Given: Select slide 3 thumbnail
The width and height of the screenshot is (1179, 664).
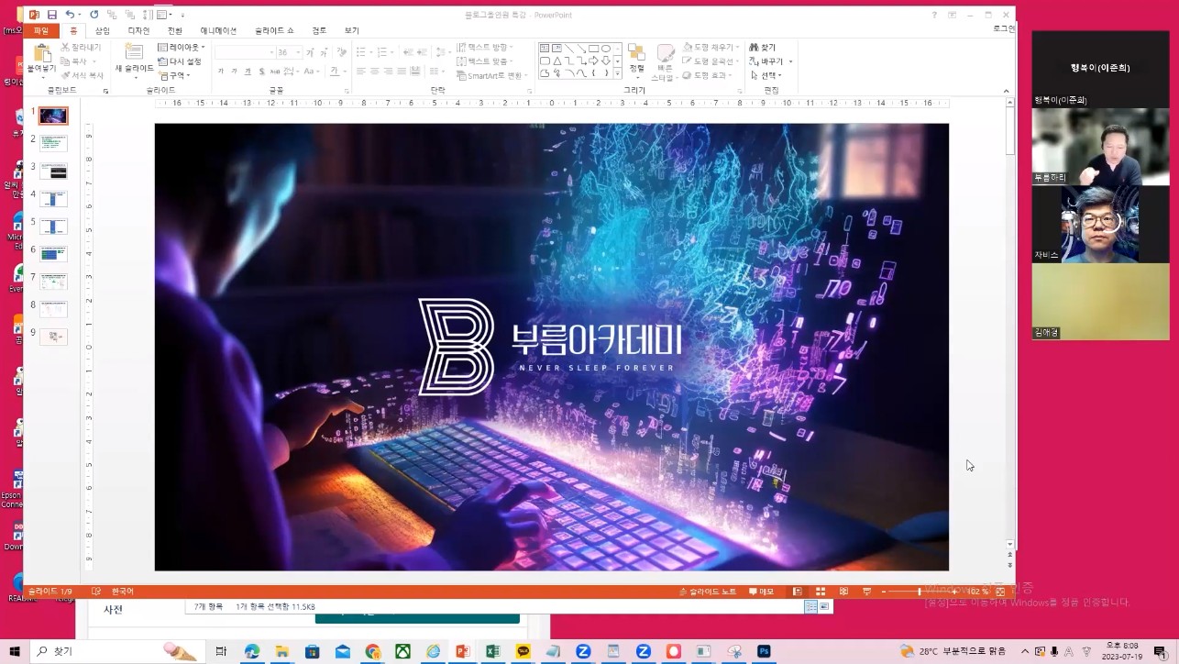Looking at the screenshot, I should (53, 171).
